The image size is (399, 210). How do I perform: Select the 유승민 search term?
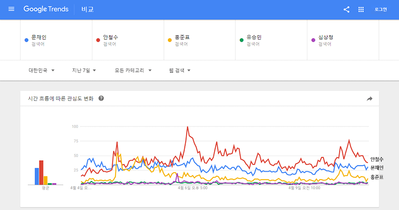coord(253,37)
